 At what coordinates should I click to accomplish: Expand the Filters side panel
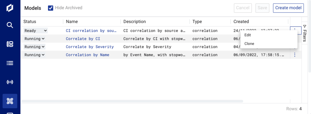point(305,33)
